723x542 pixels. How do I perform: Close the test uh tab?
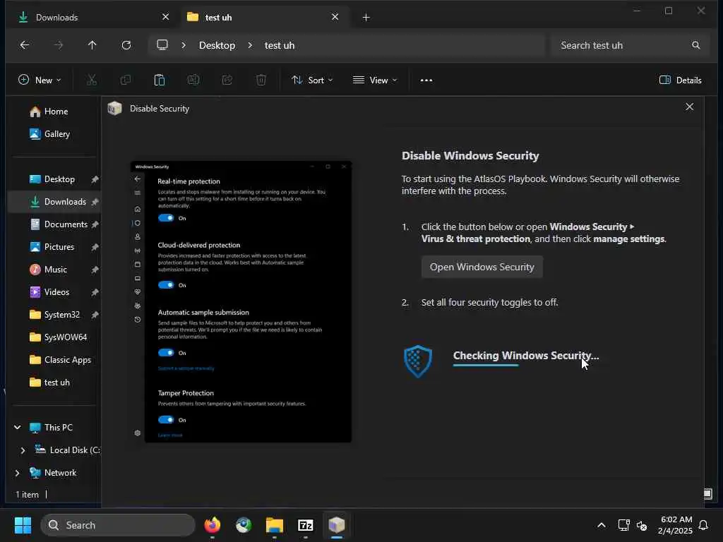click(x=335, y=17)
